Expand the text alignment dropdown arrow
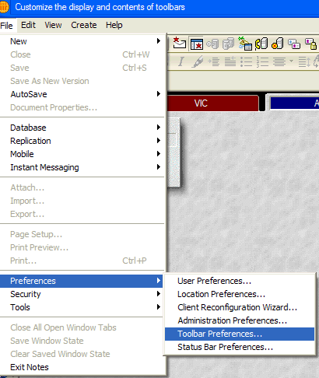This screenshot has width=319, height=378. click(291, 61)
